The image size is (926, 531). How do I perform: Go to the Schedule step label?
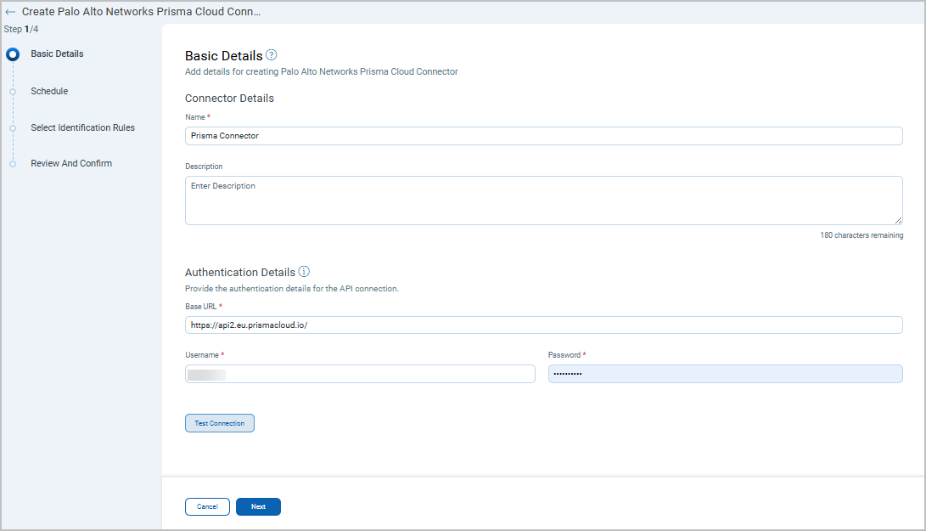pyautogui.click(x=49, y=91)
